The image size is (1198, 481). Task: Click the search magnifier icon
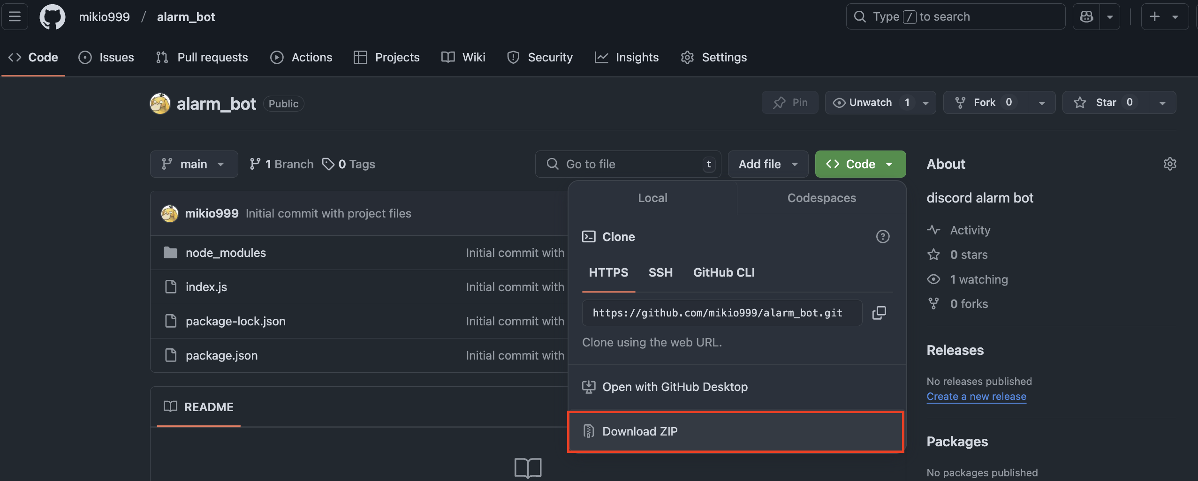pos(860,16)
